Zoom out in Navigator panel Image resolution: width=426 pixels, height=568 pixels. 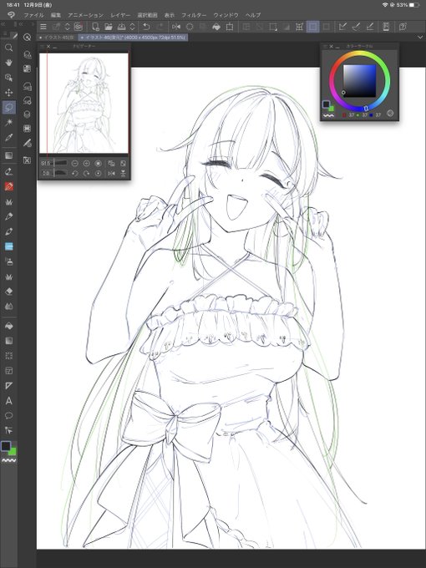pos(75,164)
